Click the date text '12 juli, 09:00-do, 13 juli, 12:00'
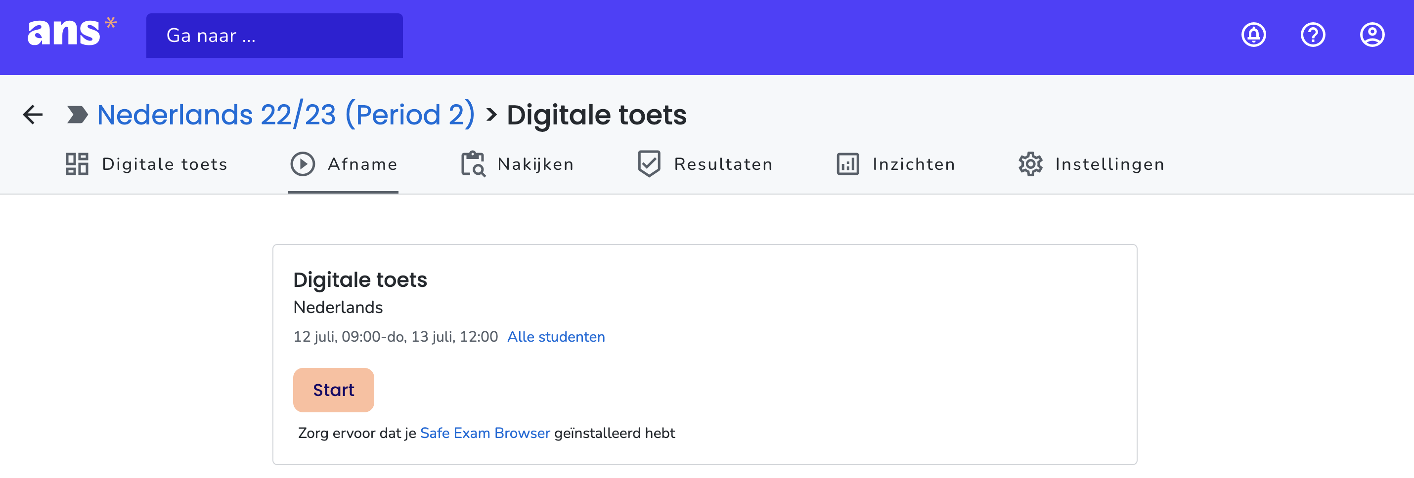This screenshot has height=478, width=1414. point(396,337)
